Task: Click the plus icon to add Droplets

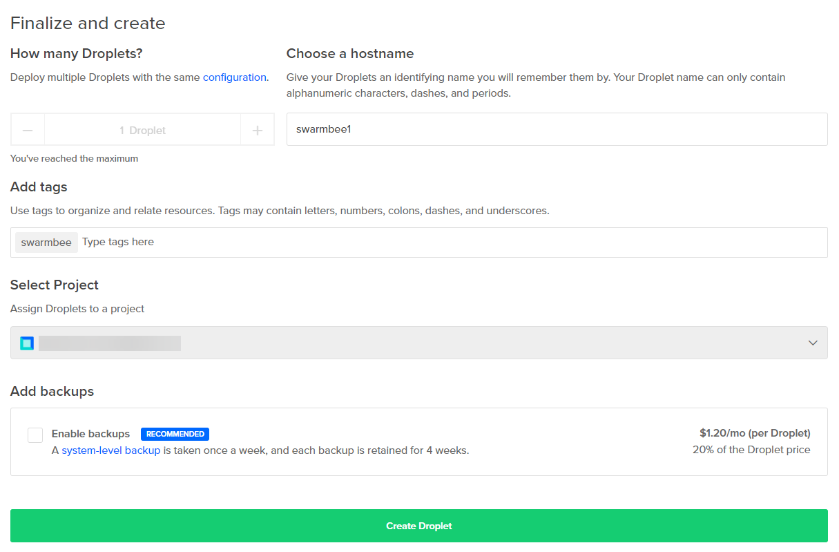Action: (258, 130)
